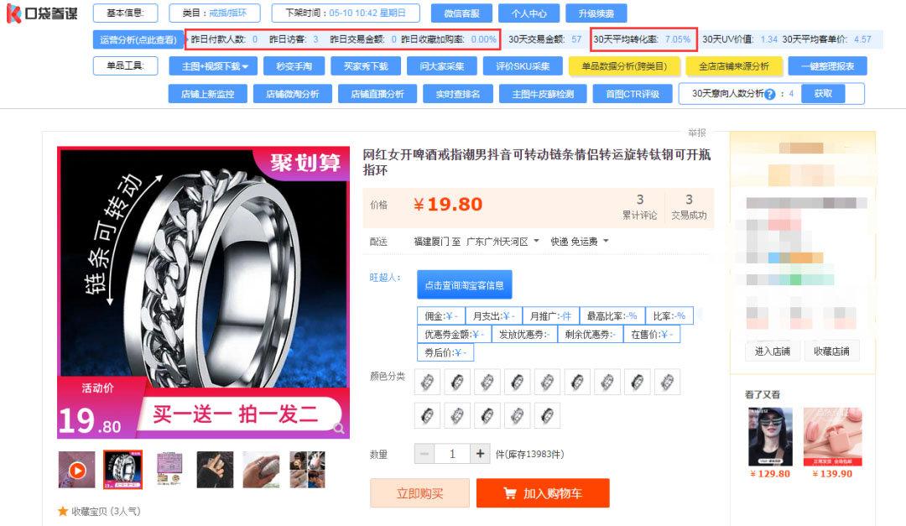This screenshot has height=526, width=906.
Task: Select the last ring swatch in second row
Action: (547, 415)
